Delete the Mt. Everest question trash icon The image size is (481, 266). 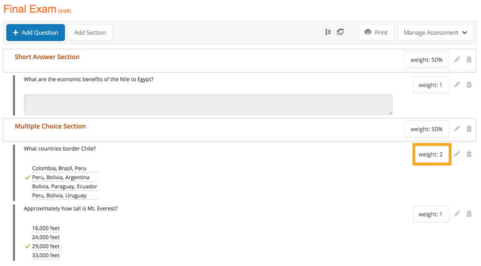click(x=469, y=214)
